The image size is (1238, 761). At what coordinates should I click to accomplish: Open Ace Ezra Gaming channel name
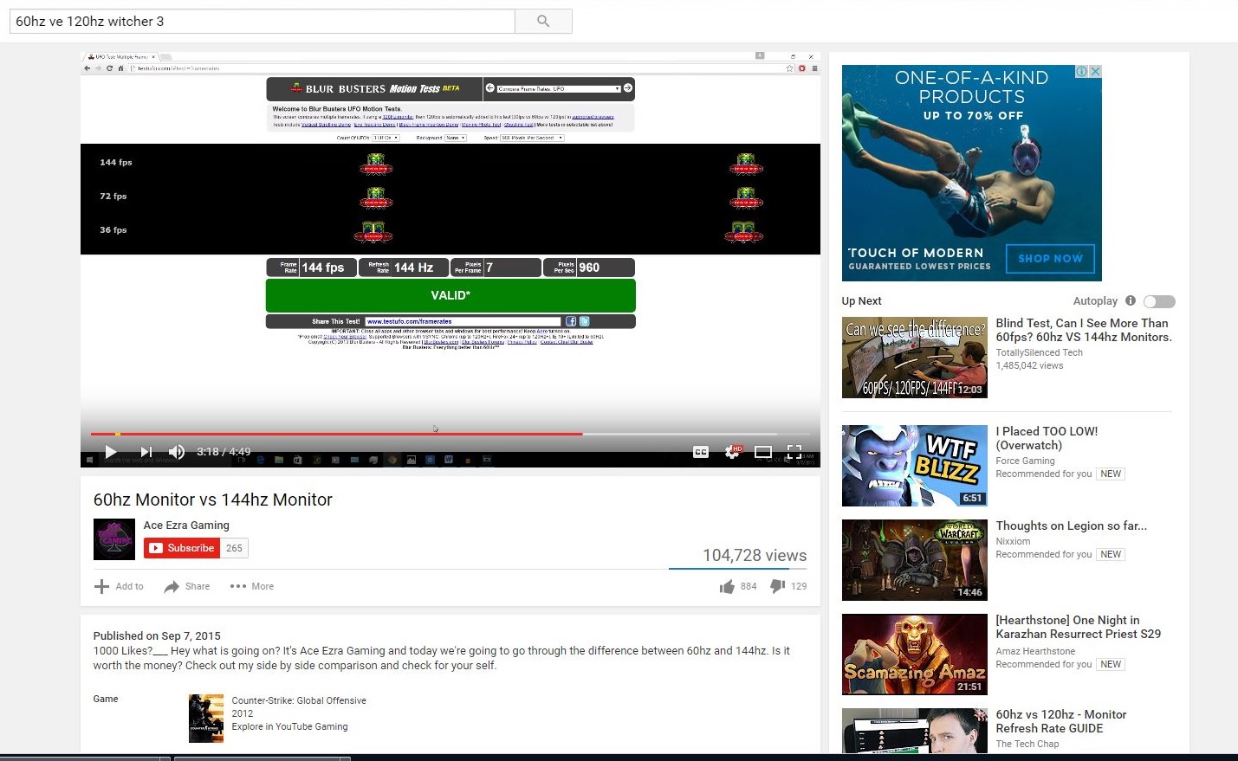click(186, 525)
